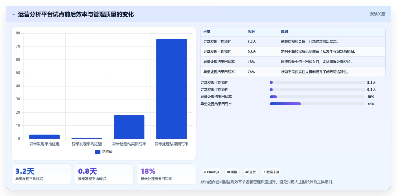
Task: Click the 异常处理结果回写率 label beside the 76% progress bar
Action: point(216,104)
